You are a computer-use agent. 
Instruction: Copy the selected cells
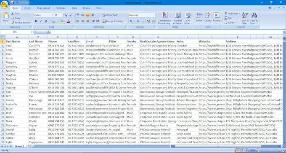16,18
